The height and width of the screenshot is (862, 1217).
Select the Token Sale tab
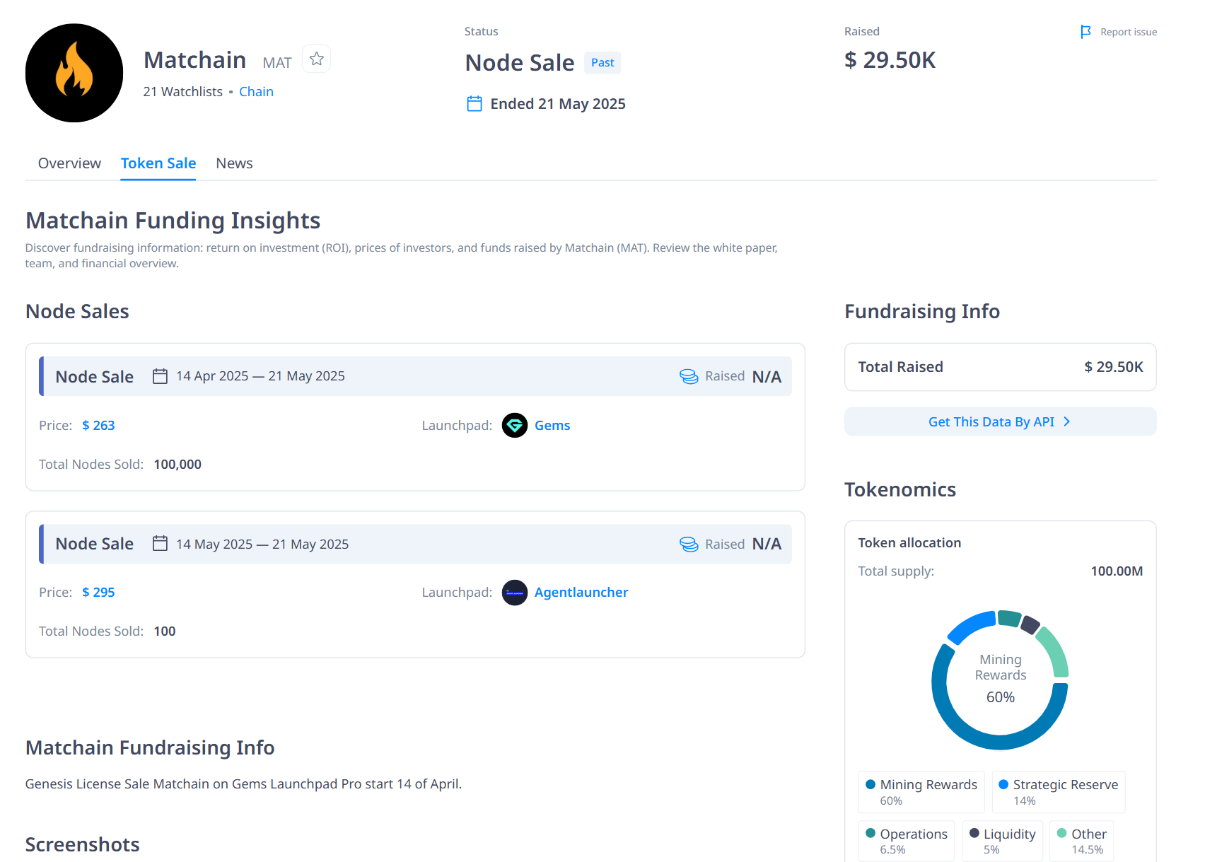pyautogui.click(x=158, y=163)
